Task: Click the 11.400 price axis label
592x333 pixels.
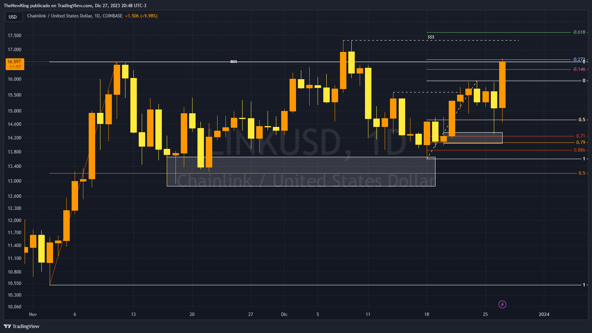Action: (x=14, y=245)
